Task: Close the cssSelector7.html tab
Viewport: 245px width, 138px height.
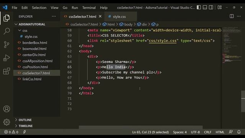Action: 100,16
